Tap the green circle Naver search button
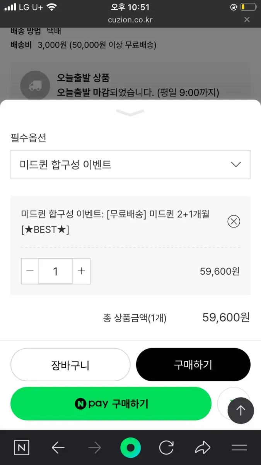The image size is (261, 465). 130,448
